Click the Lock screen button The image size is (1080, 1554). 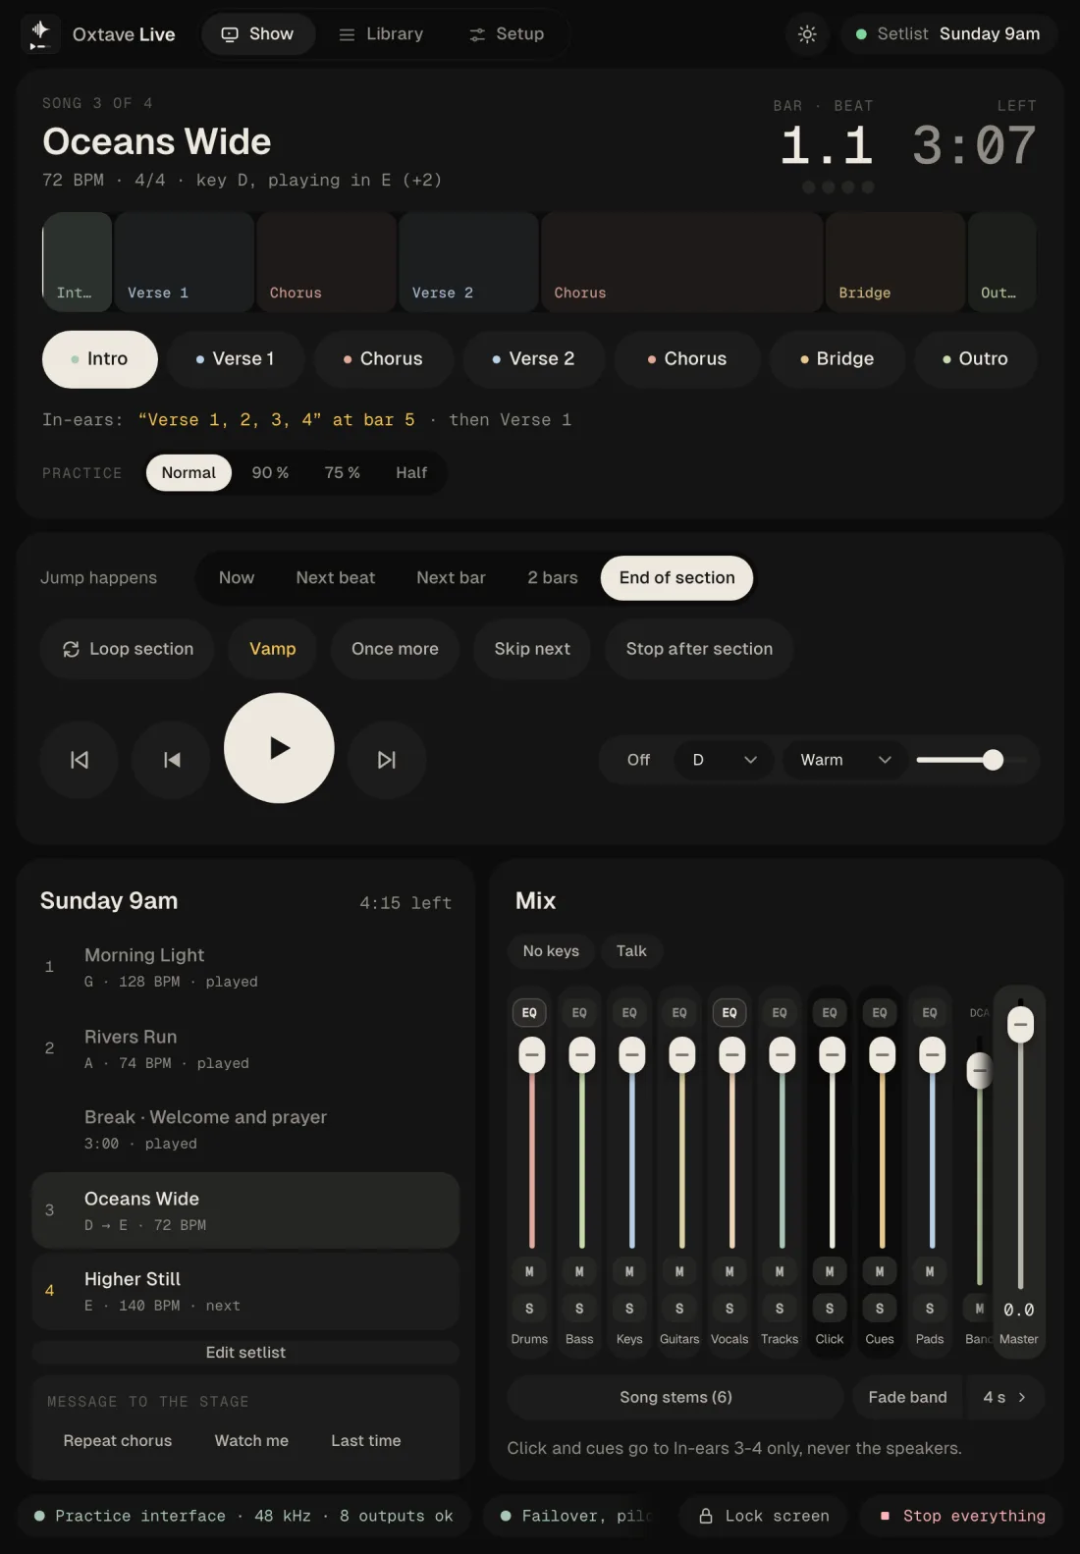coord(764,1516)
